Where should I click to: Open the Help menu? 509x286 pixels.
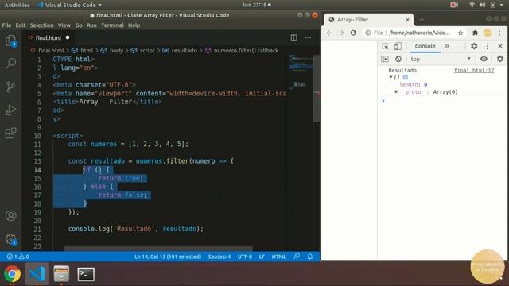pyautogui.click(x=134, y=25)
